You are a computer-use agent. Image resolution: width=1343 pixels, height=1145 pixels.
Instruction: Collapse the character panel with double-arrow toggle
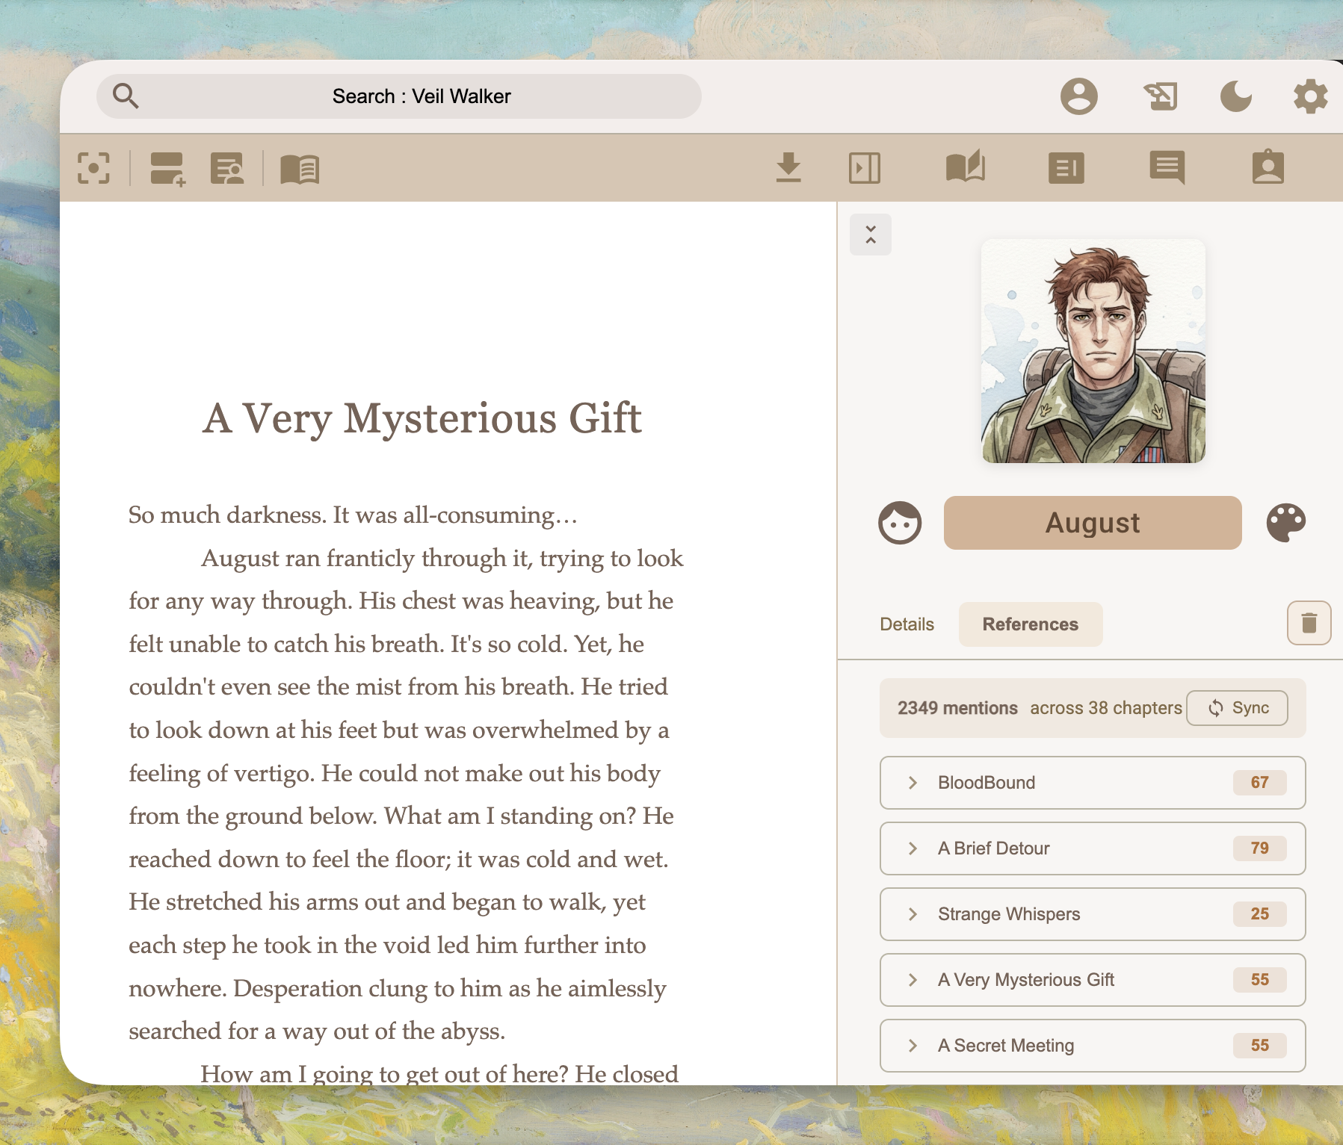click(x=871, y=234)
